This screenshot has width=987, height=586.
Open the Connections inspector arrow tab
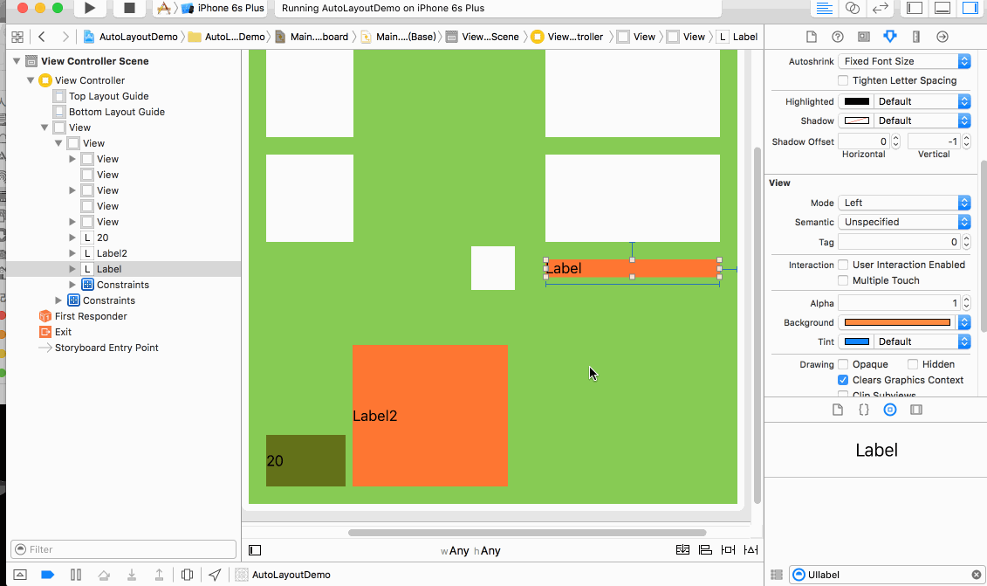[x=942, y=37]
